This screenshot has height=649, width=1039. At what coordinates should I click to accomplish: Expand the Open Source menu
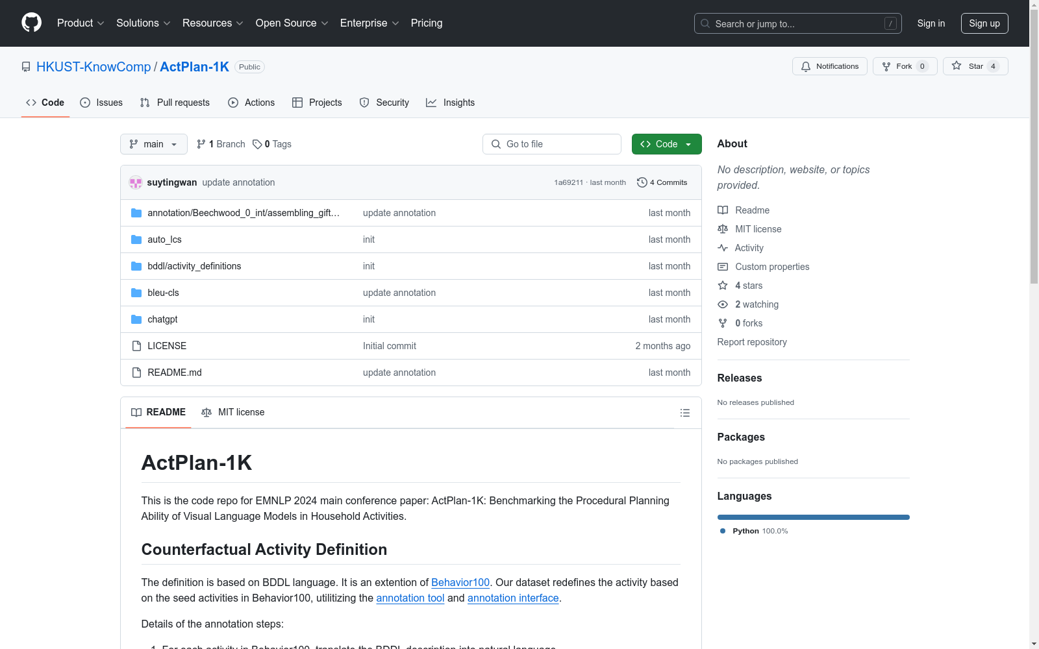[x=292, y=23]
